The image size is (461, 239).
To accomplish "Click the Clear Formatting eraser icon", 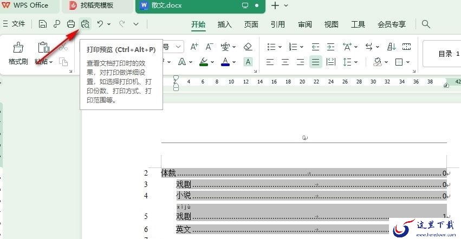I will 248,47.
